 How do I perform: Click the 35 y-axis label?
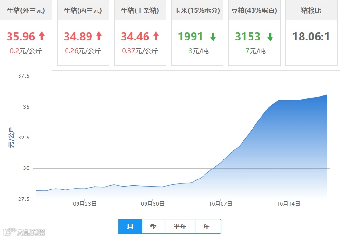[26, 107]
